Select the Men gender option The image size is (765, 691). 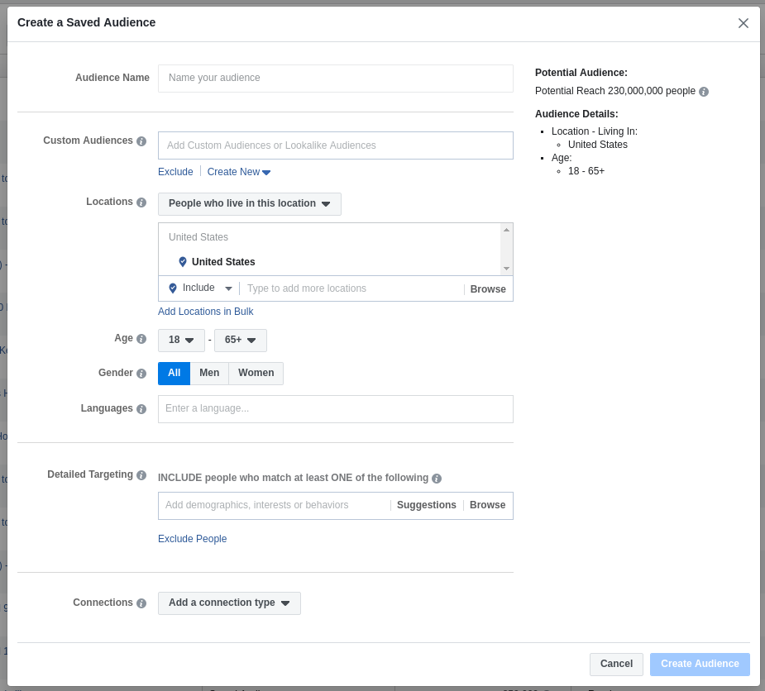point(209,374)
